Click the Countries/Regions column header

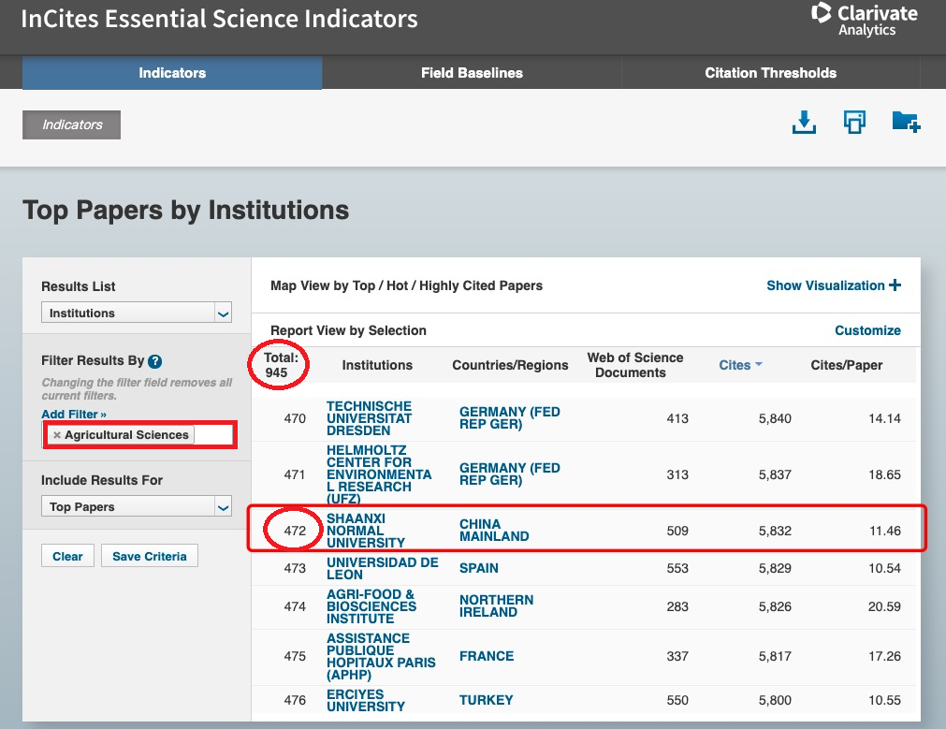510,365
